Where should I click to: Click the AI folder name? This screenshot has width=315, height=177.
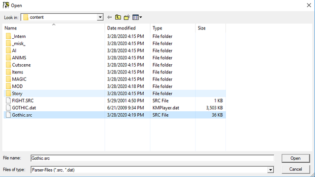pos(14,51)
